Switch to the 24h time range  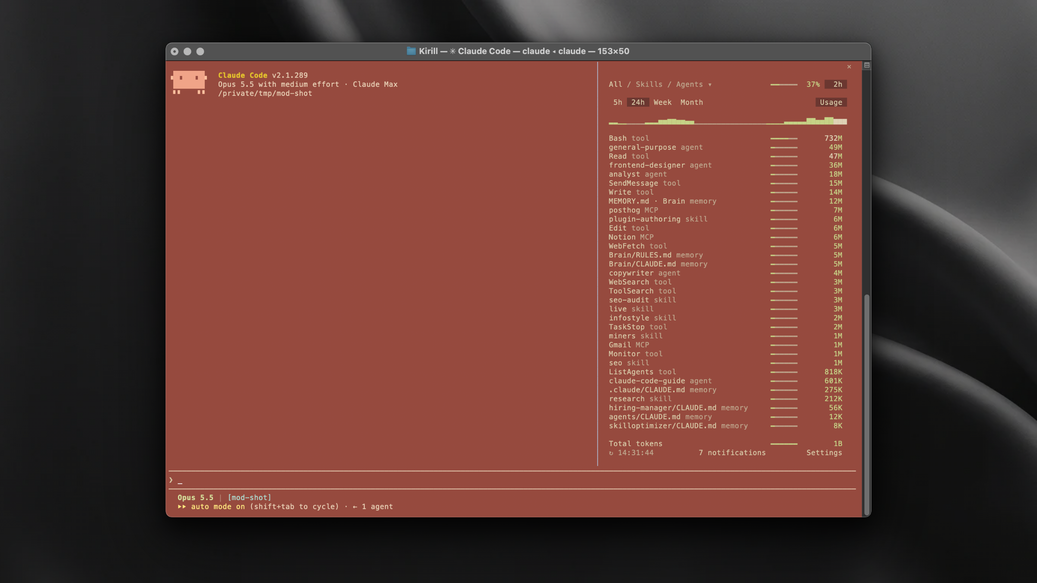(638, 102)
